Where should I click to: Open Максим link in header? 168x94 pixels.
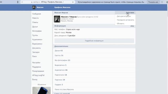tap(40, 7)
